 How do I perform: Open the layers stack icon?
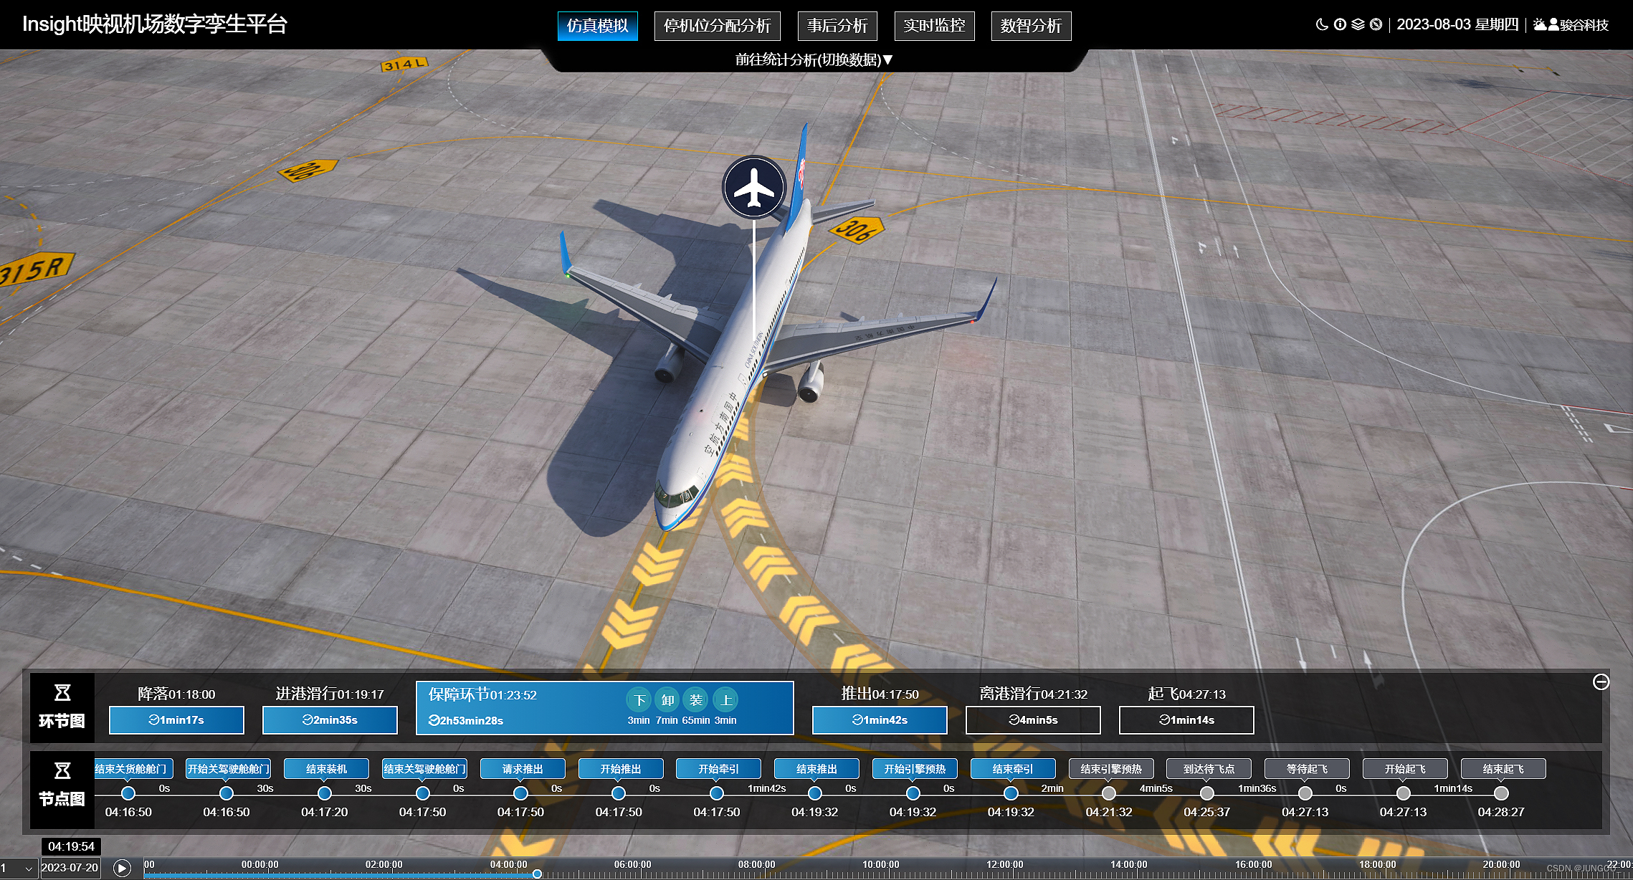(x=1358, y=24)
